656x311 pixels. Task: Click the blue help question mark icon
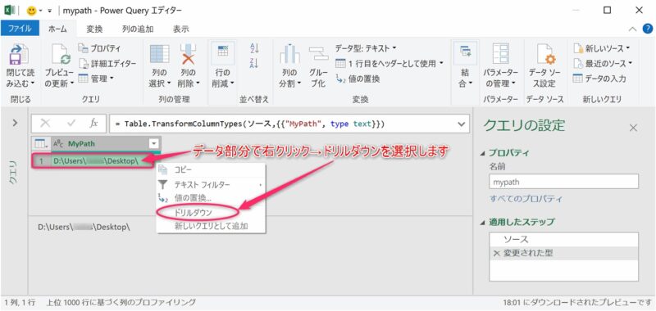pos(647,29)
